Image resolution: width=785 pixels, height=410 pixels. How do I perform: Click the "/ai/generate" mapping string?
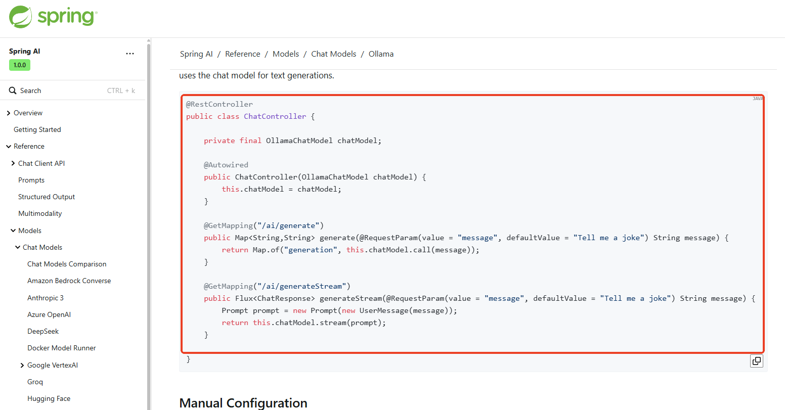click(x=288, y=225)
